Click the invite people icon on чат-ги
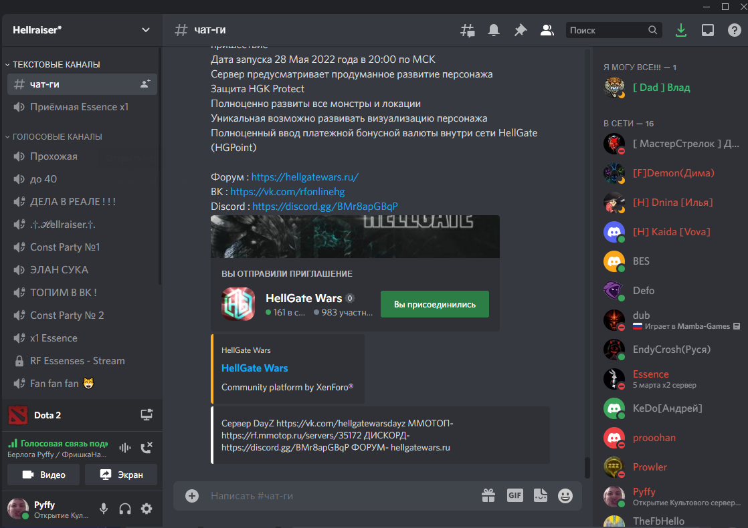 (x=145, y=84)
